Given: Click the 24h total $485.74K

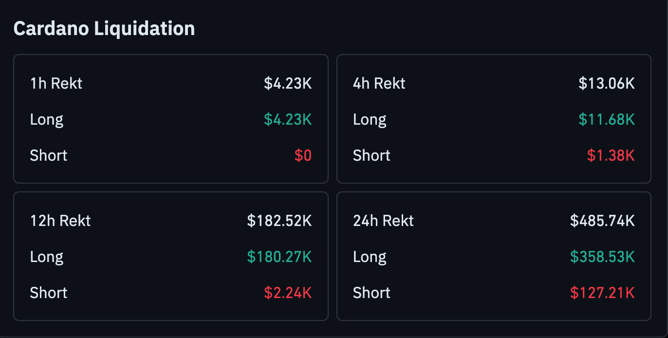Looking at the screenshot, I should point(602,221).
